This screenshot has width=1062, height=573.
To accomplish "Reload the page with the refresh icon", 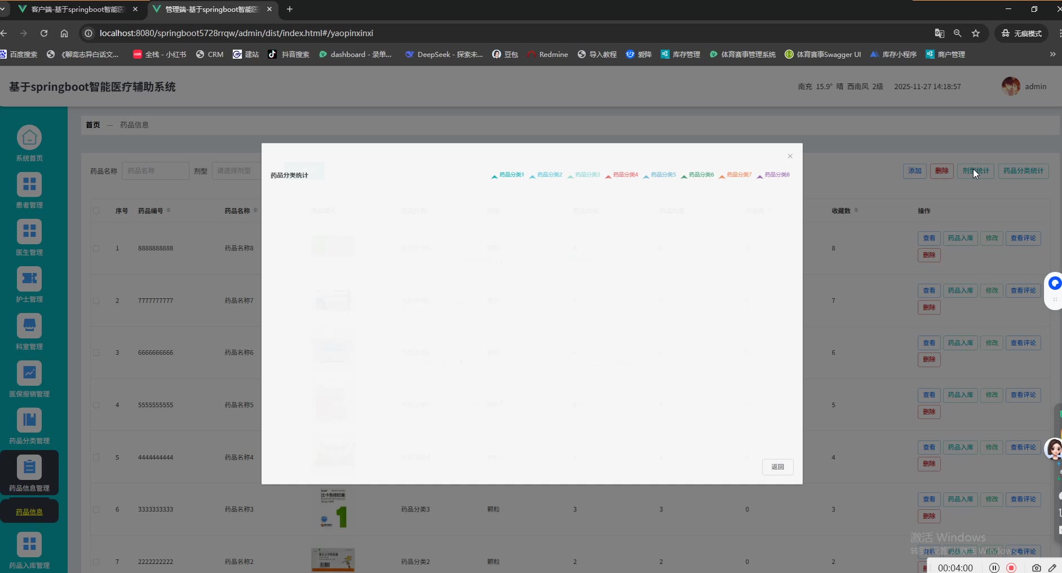I will click(x=44, y=33).
